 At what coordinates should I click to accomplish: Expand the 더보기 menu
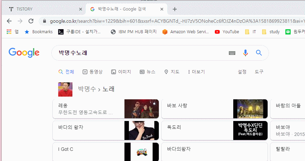click(x=196, y=72)
